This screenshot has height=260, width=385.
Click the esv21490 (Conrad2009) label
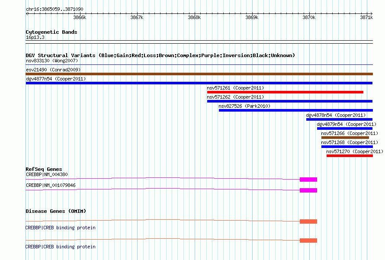(53, 70)
